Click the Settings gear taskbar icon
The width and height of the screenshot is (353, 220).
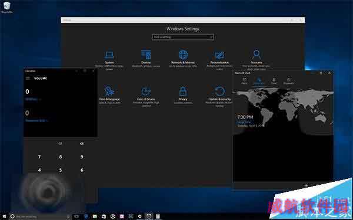140,216
